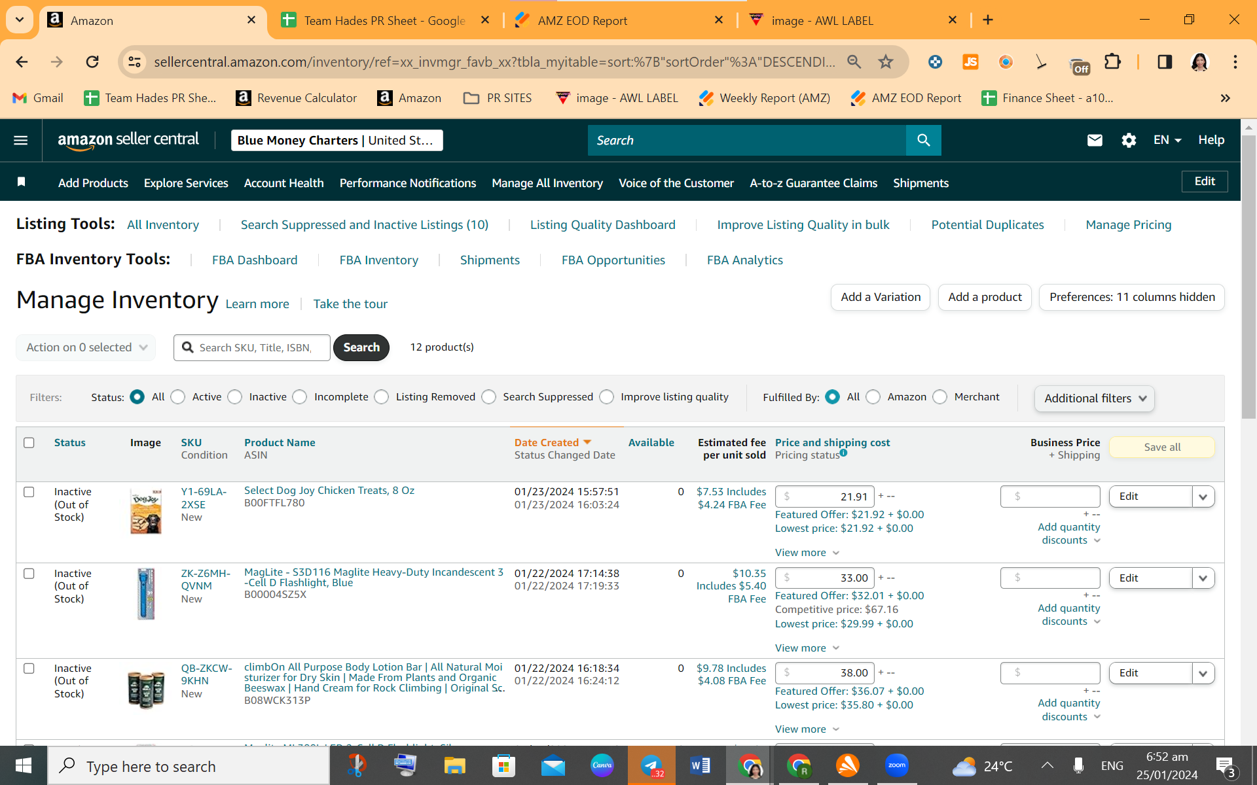Open the Account Health menu item
The width and height of the screenshot is (1257, 785).
pos(283,183)
